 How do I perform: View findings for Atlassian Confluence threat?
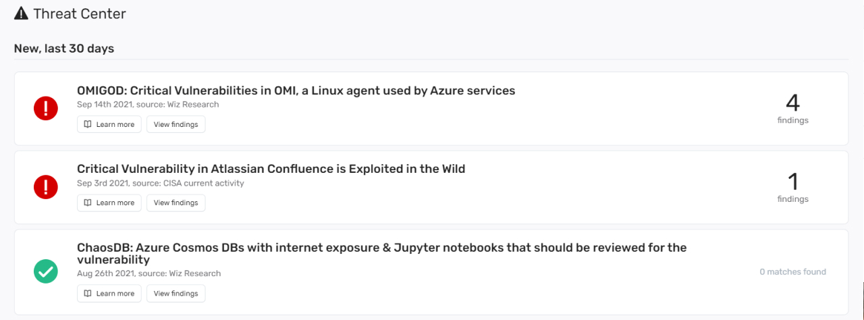pyautogui.click(x=176, y=203)
